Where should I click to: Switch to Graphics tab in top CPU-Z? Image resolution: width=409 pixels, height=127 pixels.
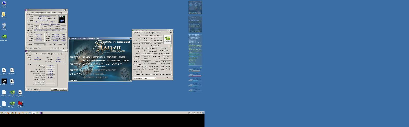[x=54, y=12]
